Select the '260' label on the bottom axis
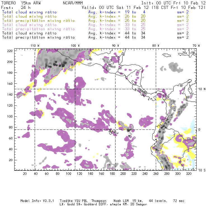207x207 pixels. 156,174
